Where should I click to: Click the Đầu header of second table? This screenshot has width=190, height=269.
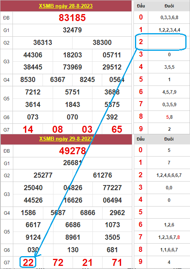pos(140,139)
